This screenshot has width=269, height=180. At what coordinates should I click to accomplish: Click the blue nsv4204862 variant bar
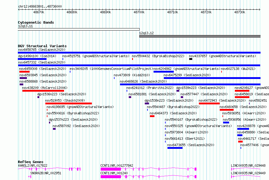pos(164,72)
